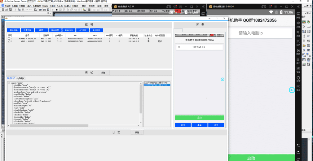Open the hamburger menu in the 雷电模拟器-3 title bar
The image size is (313, 161).
(x=276, y=7)
